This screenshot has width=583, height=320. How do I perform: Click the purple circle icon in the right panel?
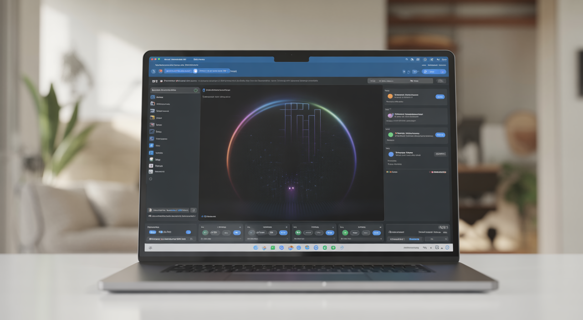[390, 115]
